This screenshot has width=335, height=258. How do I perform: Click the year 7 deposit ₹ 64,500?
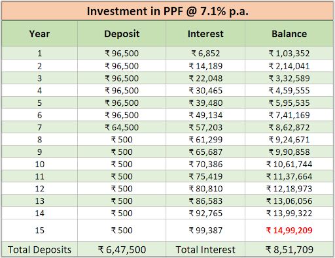click(x=122, y=127)
